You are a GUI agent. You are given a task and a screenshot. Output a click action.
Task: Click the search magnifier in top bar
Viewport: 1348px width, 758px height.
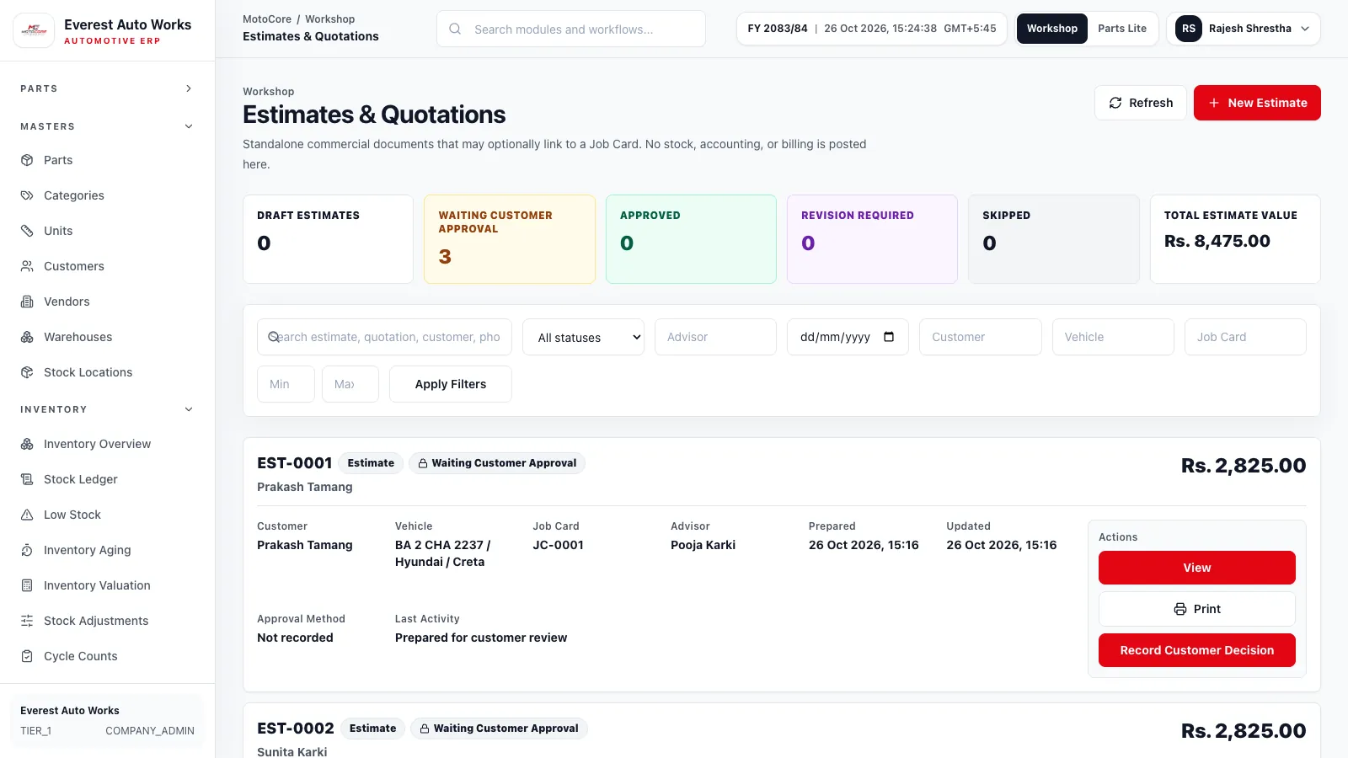(455, 29)
